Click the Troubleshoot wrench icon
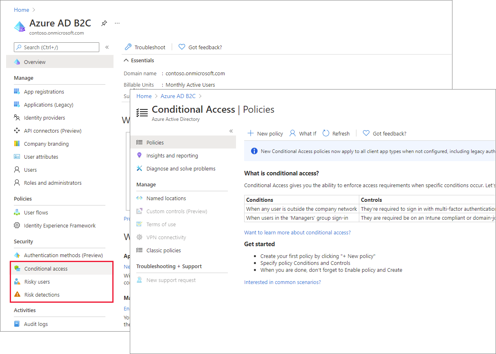Viewport: 496px width, 354px height. click(128, 47)
